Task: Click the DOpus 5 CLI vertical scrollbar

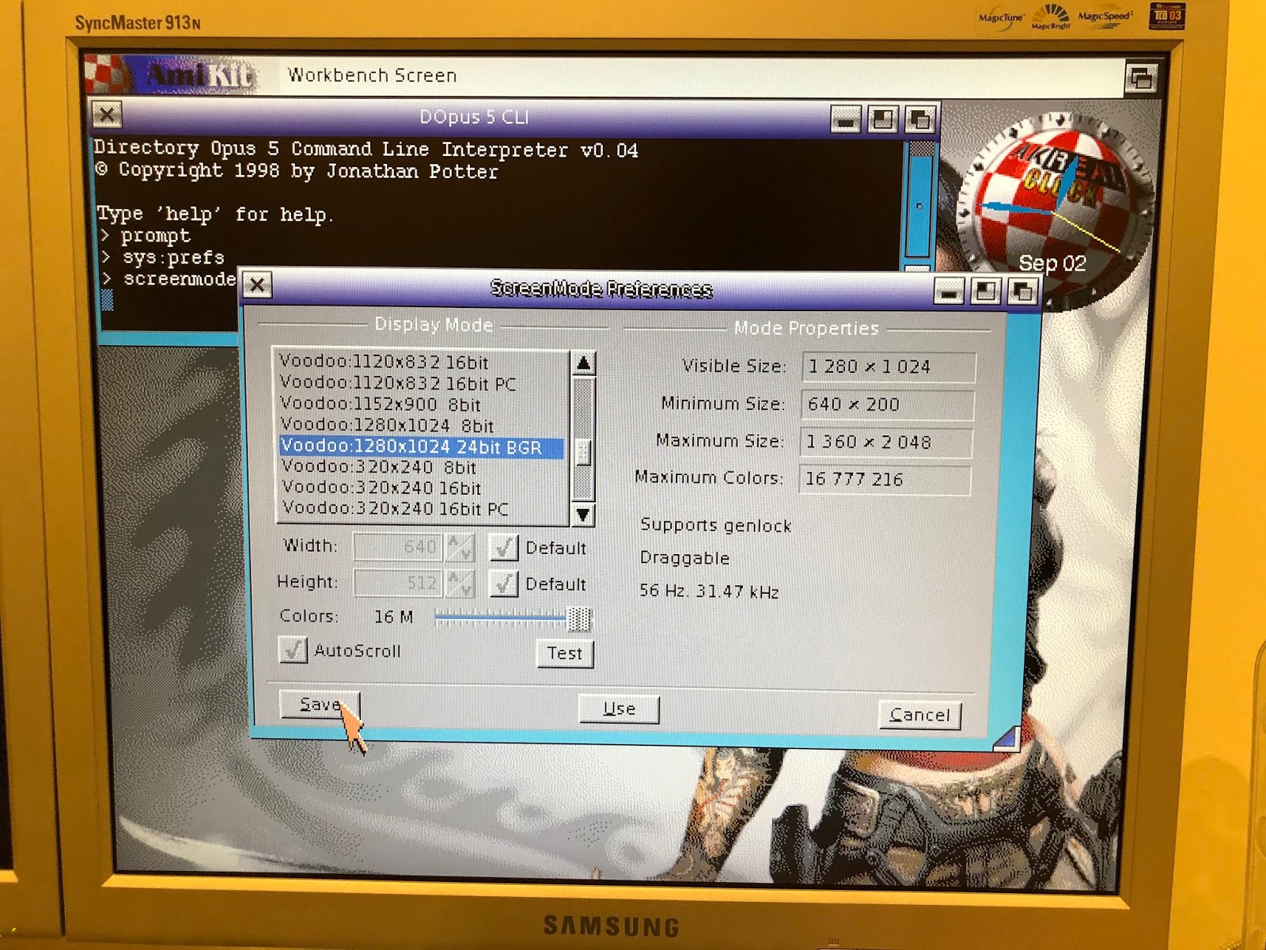Action: (x=919, y=204)
